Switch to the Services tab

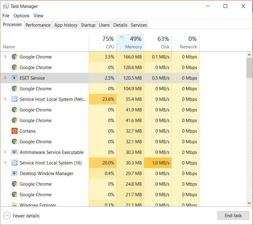coord(139,25)
